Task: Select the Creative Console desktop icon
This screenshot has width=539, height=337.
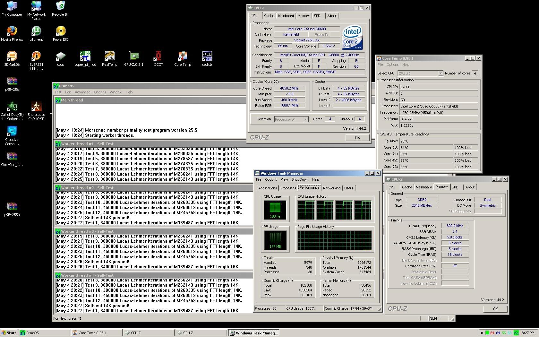Action: tap(12, 136)
